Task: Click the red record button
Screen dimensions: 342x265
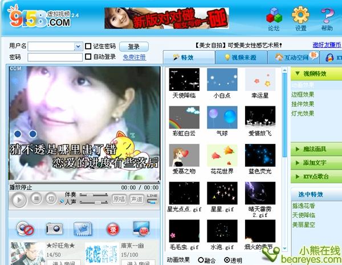Action: [113, 229]
